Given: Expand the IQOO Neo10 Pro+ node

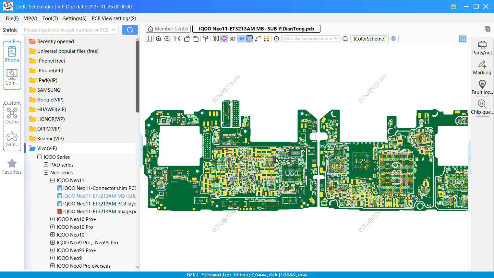Looking at the screenshot, I should (53, 219).
